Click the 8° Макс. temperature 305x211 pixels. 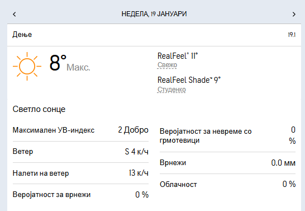coord(70,63)
